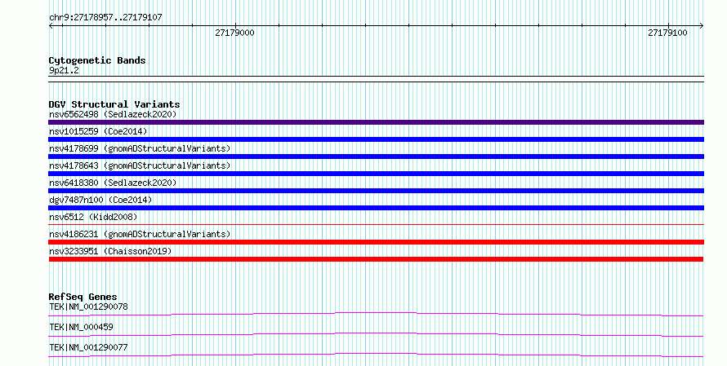Select the nsv1015259 (Coe2014) variant label
Screen dimensions: 727x366
pyautogui.click(x=98, y=131)
